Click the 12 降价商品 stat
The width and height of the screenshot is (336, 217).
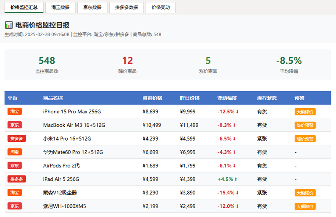(127, 65)
